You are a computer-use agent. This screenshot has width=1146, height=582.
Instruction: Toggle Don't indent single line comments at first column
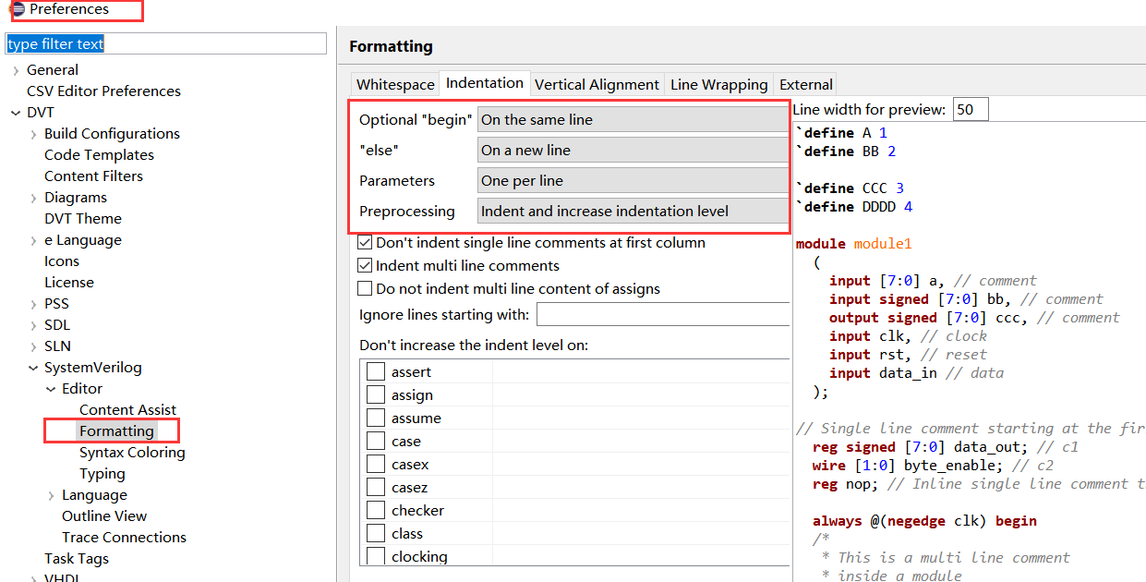365,243
